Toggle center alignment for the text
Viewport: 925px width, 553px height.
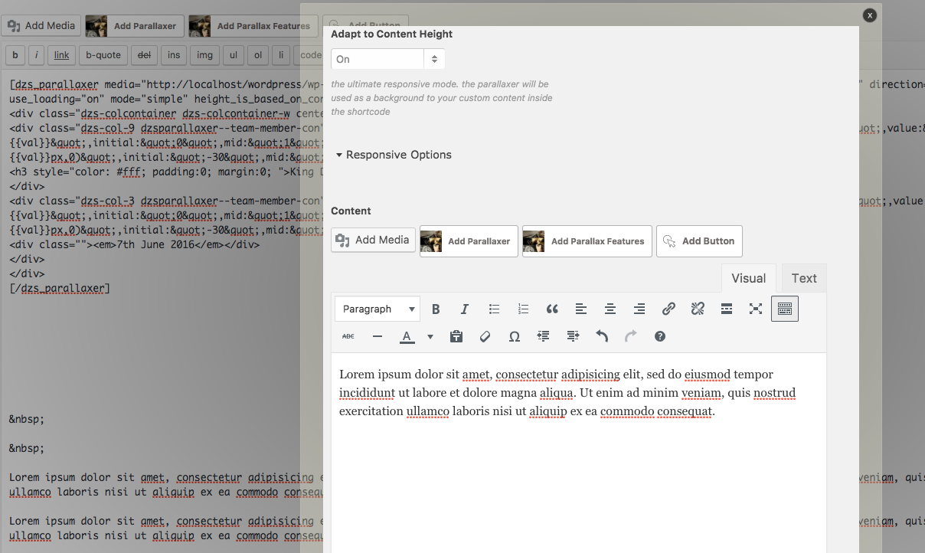pos(610,309)
